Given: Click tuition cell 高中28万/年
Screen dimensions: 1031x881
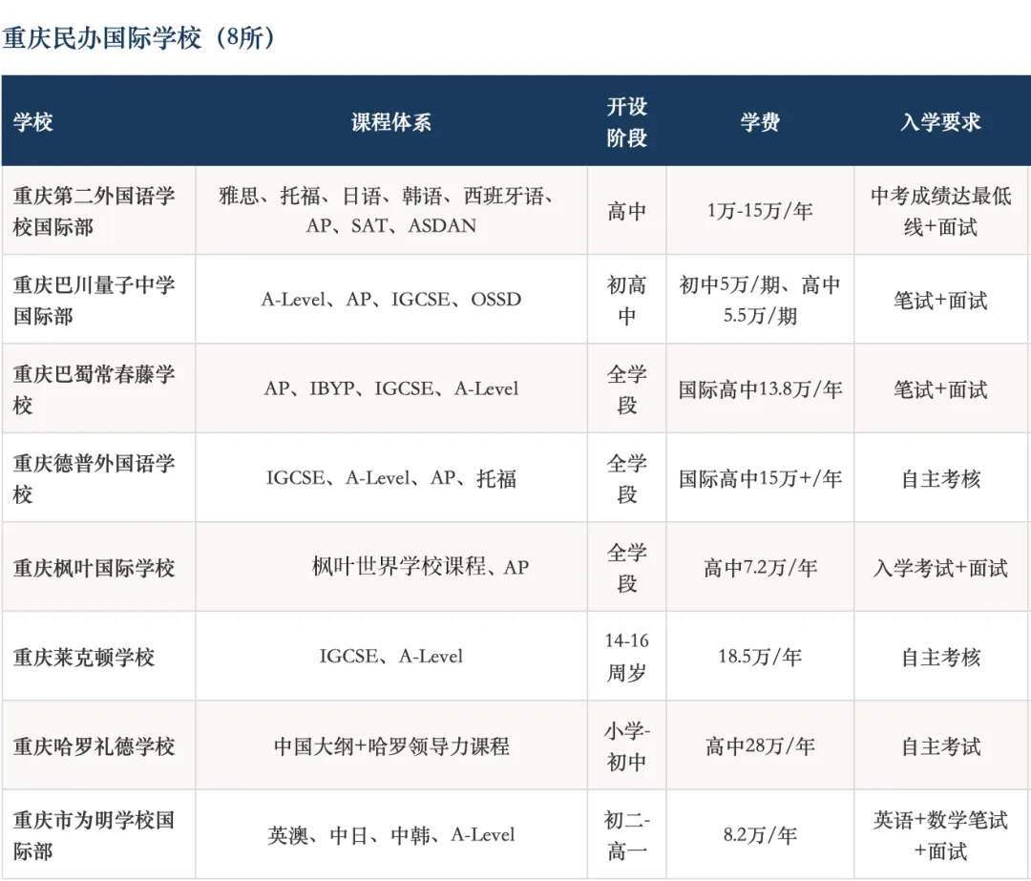Looking at the screenshot, I should (760, 746).
